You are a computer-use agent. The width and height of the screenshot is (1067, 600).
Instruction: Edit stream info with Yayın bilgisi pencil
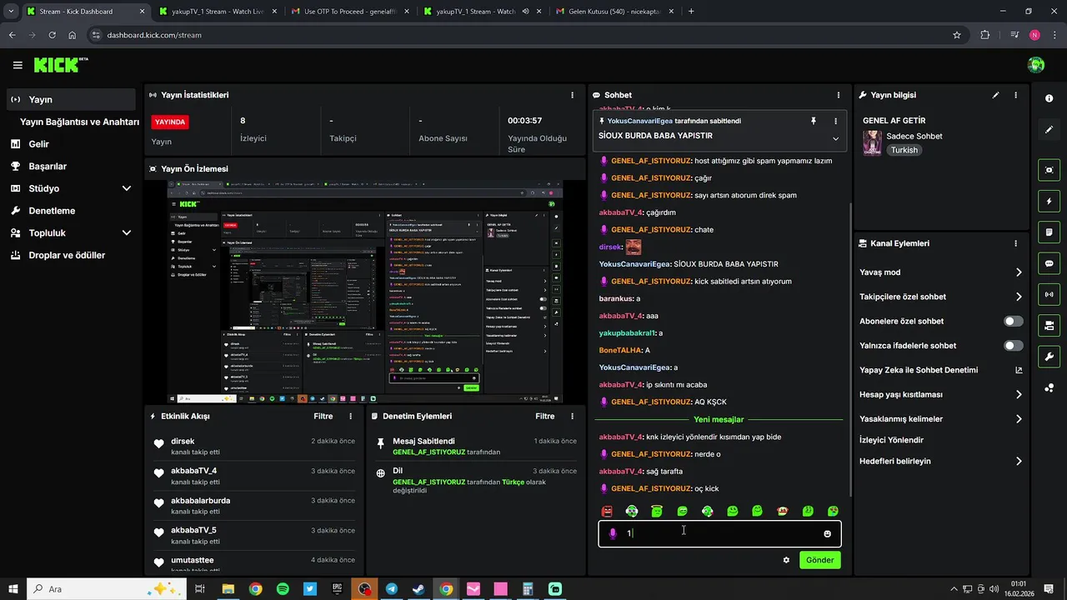pyautogui.click(x=995, y=95)
